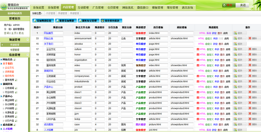261x132 pixels.
Task: Click static file name field containing honor
Action: coord(83,54)
